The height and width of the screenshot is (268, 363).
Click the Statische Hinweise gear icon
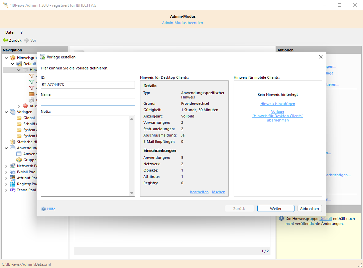coord(13,142)
